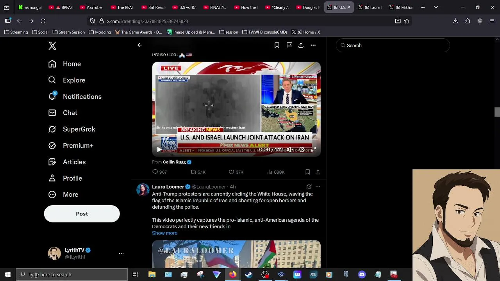Open Explore in sidebar
The image size is (500, 281).
point(67,80)
